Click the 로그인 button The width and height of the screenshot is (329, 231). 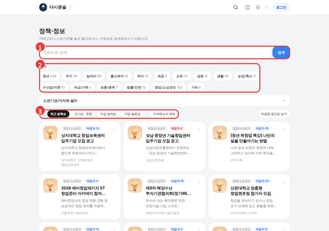click(281, 7)
